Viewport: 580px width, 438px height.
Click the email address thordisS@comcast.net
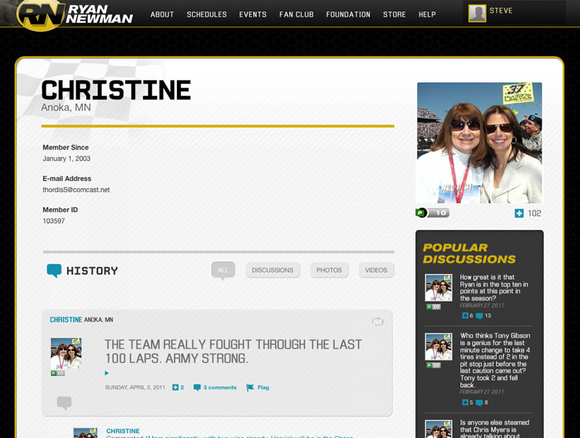pos(76,190)
